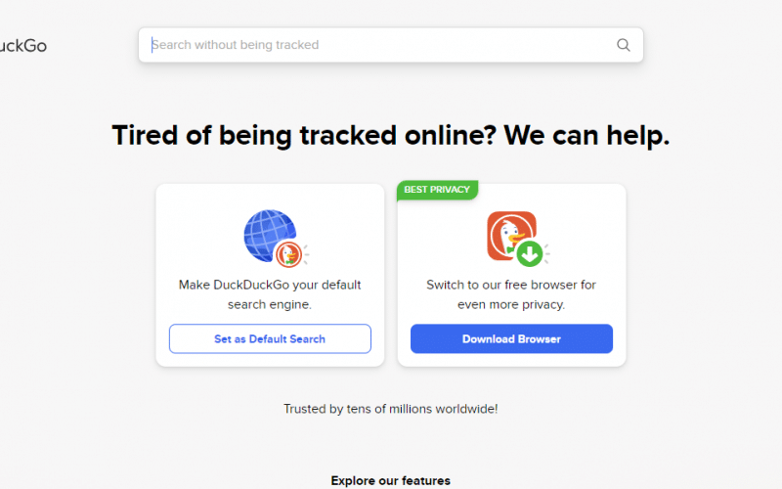Screen dimensions: 782x489
Task: Click the DuckDuckGo logo at top left
Action: [x=22, y=45]
